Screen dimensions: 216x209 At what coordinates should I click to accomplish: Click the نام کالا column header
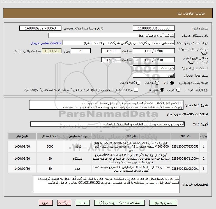click(131, 136)
